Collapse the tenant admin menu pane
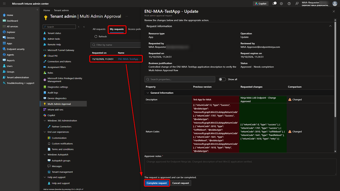The height and width of the screenshot is (191, 340). pos(84,27)
